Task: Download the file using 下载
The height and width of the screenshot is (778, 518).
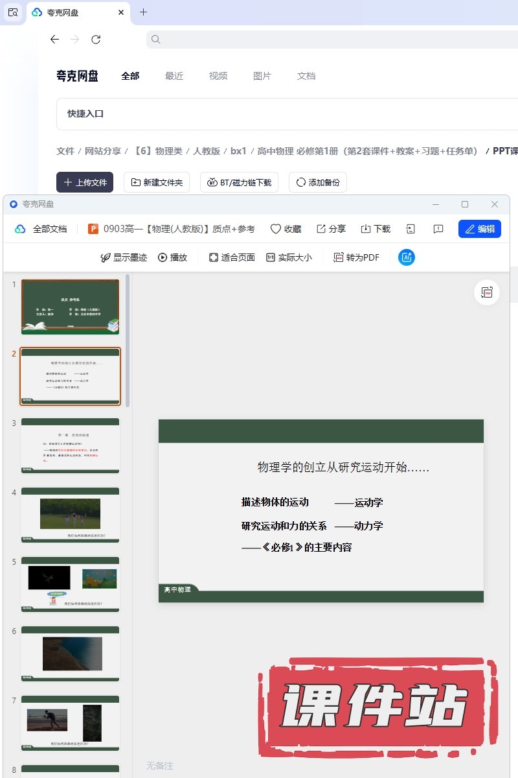Action: pos(366,229)
